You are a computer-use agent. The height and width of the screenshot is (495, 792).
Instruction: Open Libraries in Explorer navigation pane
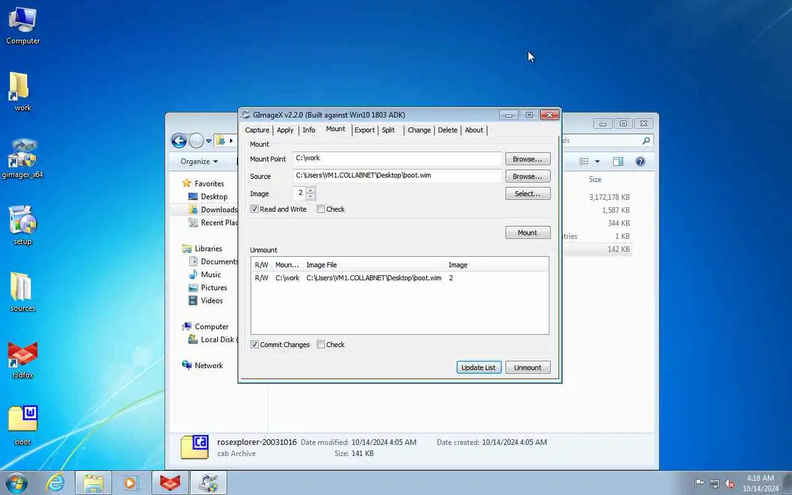tap(208, 249)
